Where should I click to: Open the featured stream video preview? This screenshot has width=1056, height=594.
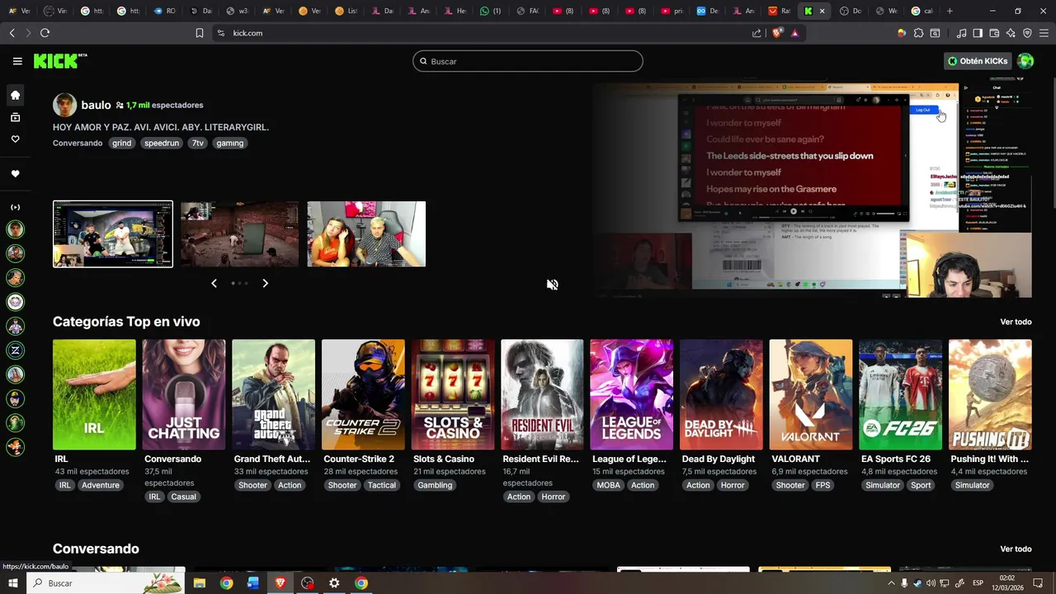[x=812, y=190]
